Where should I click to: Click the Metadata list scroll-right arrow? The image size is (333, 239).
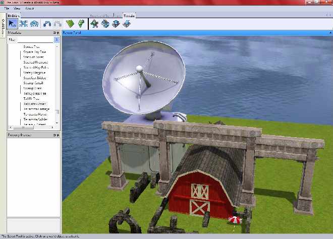coord(52,128)
